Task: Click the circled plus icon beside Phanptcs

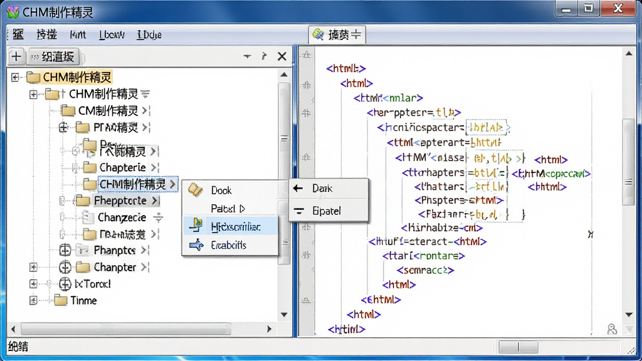Action: pyautogui.click(x=65, y=249)
